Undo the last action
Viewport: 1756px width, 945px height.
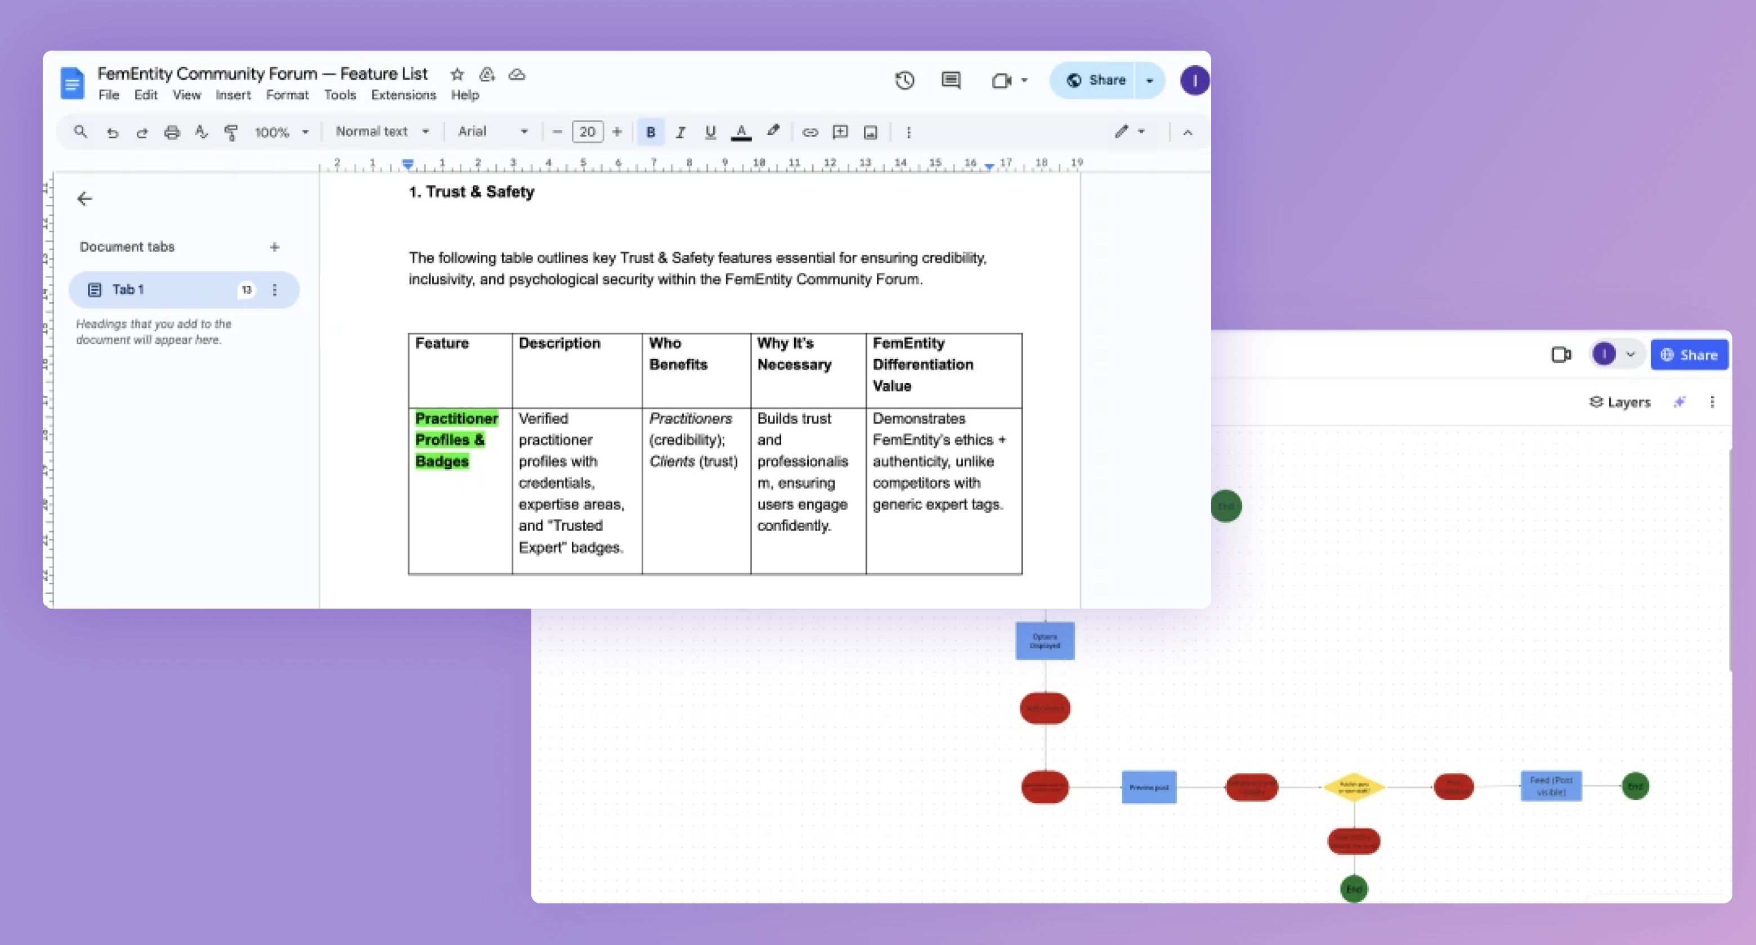[x=113, y=132]
